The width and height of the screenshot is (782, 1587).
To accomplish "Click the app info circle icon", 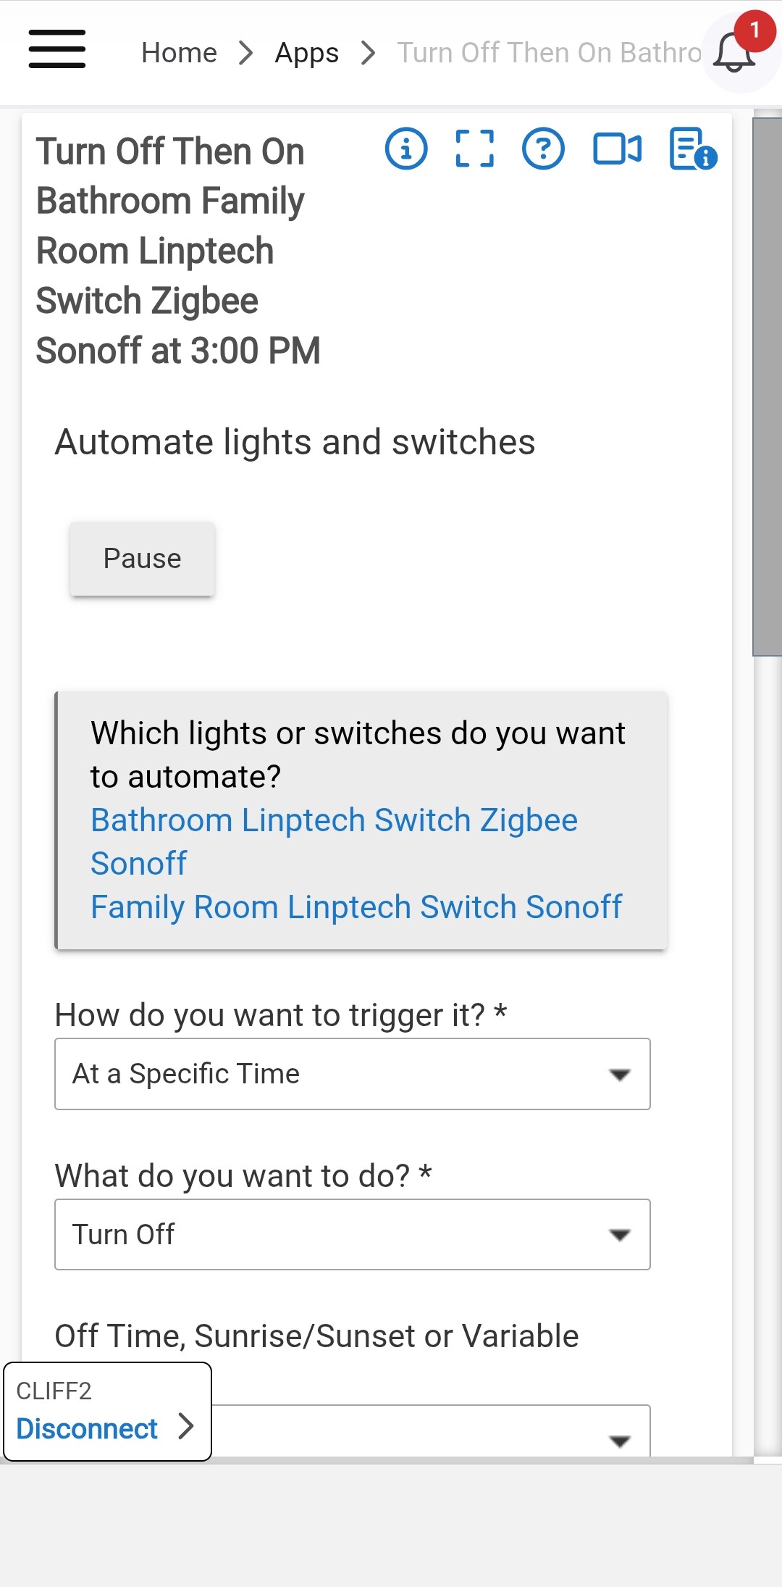I will click(x=405, y=149).
